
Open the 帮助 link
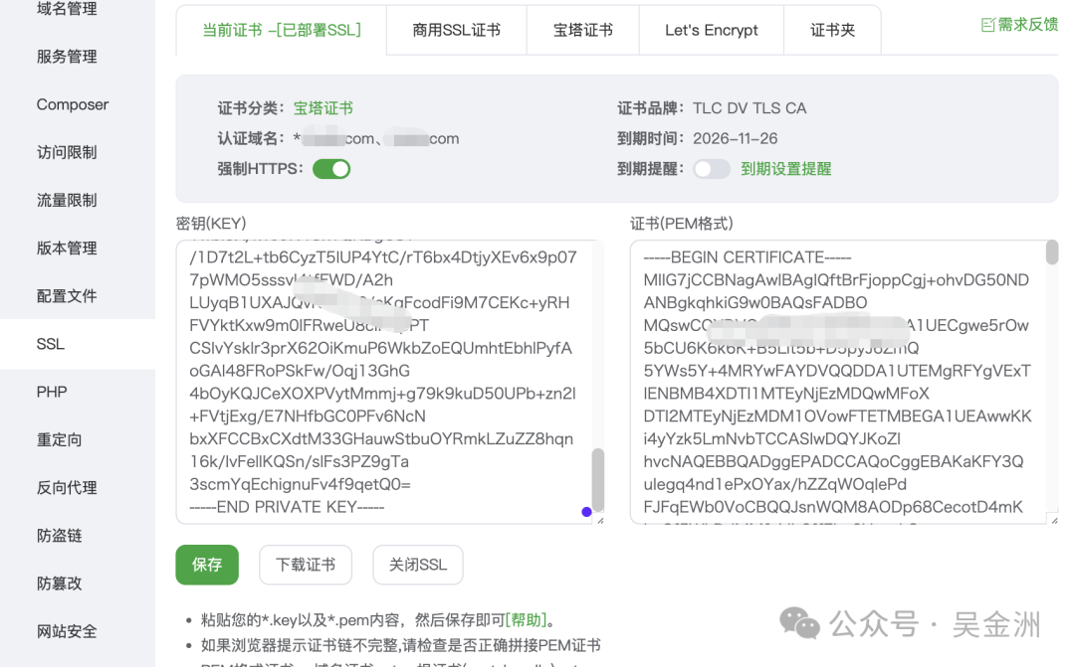coord(528,618)
